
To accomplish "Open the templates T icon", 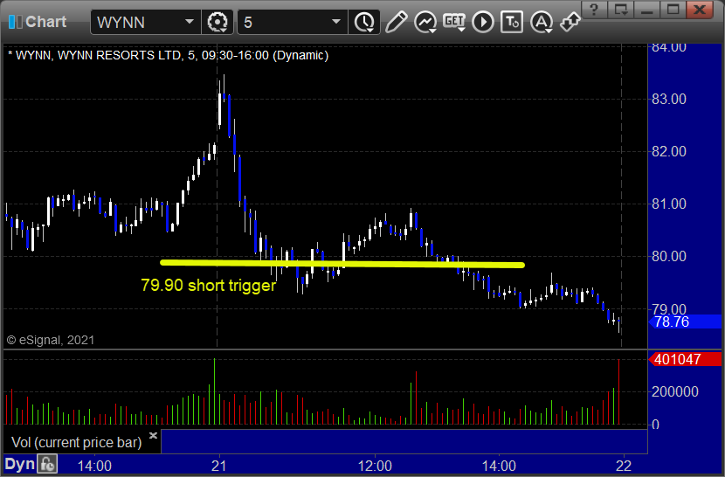I will (512, 22).
